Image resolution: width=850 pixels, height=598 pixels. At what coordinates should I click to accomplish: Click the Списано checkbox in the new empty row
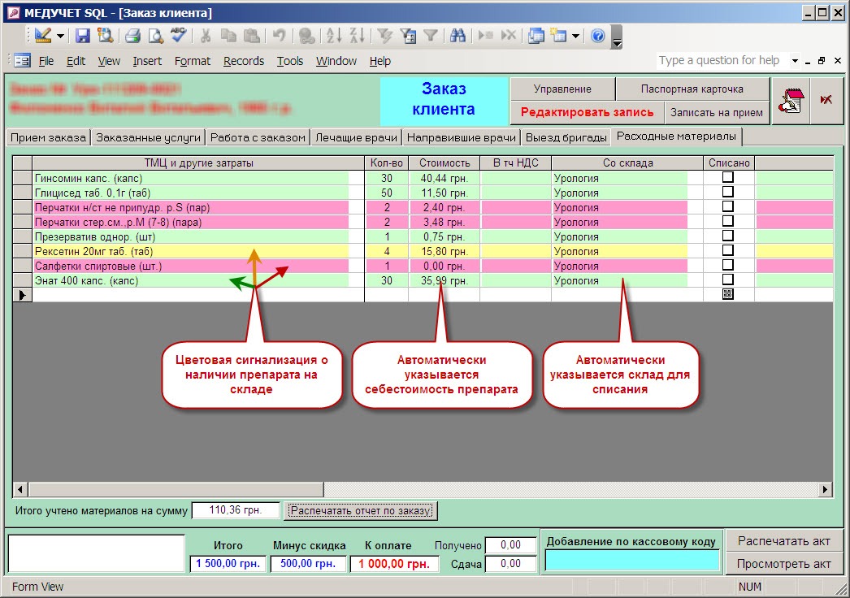pos(728,294)
